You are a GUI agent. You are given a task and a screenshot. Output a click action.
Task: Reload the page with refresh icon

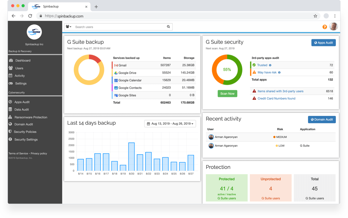(30, 16)
